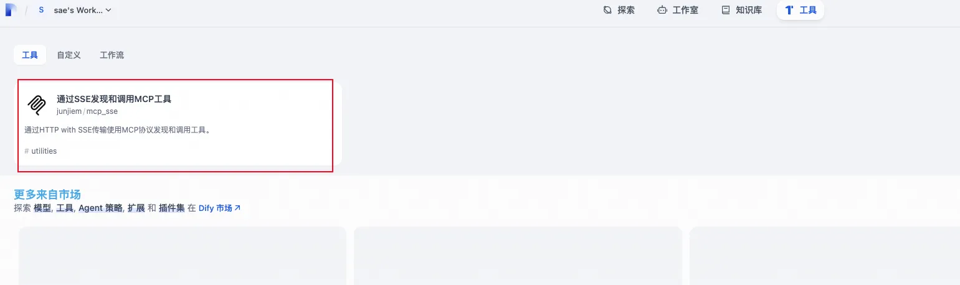Click the external arrow beside Dify 市场
This screenshot has height=285, width=960.
coord(237,208)
